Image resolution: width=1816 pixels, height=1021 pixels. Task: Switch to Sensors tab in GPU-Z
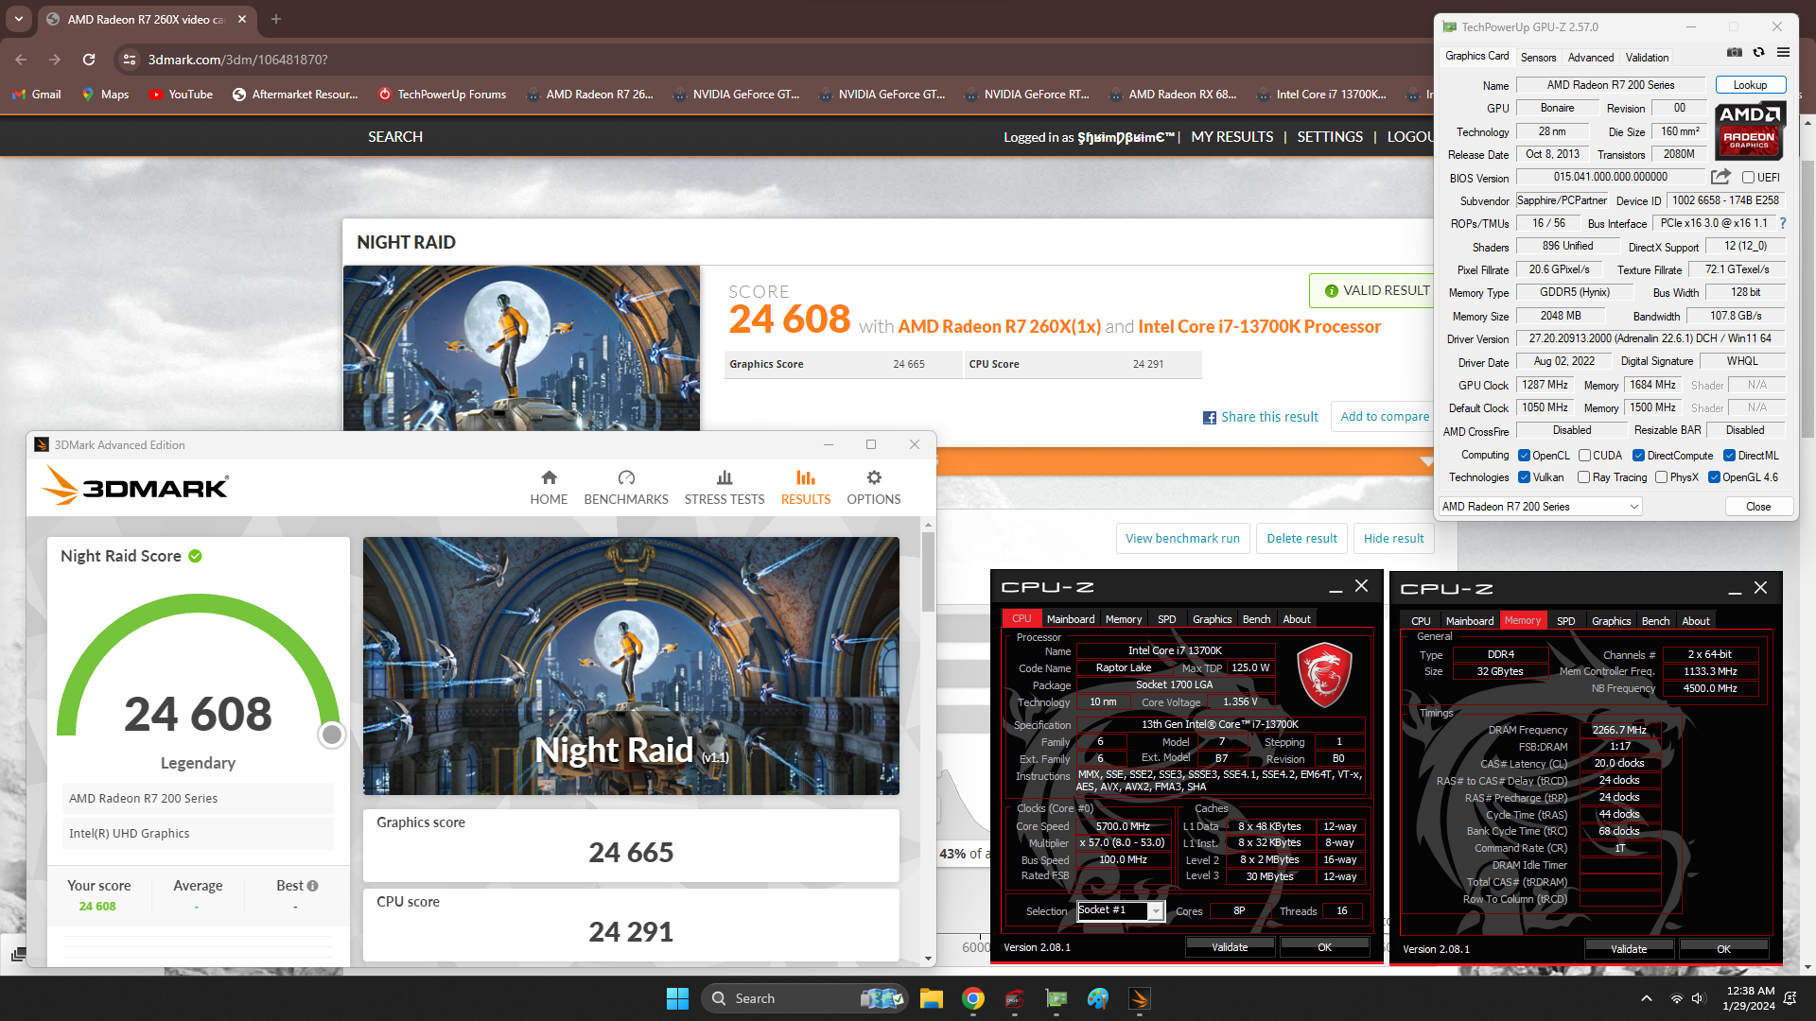click(x=1538, y=58)
